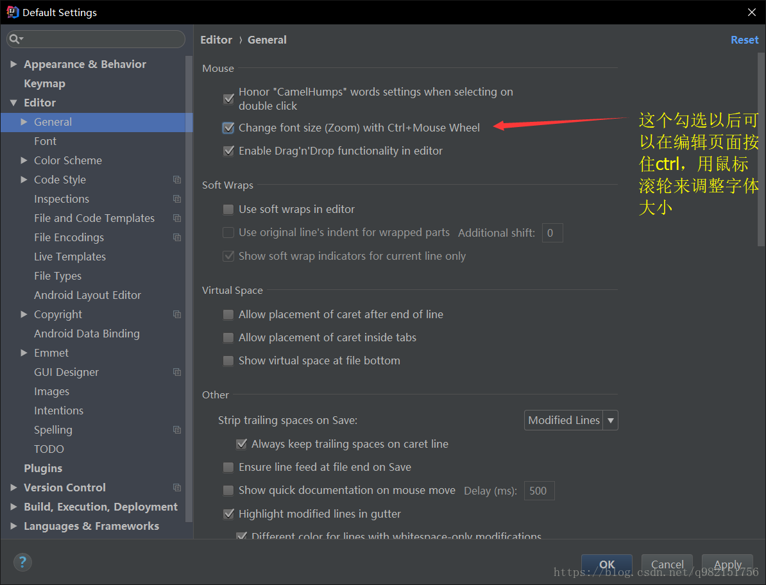Enable Ensure line feed at file end on Save

[x=228, y=468]
